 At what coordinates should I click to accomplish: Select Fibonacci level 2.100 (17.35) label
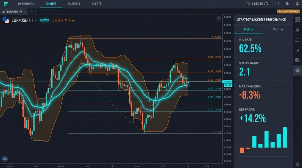click(x=214, y=80)
